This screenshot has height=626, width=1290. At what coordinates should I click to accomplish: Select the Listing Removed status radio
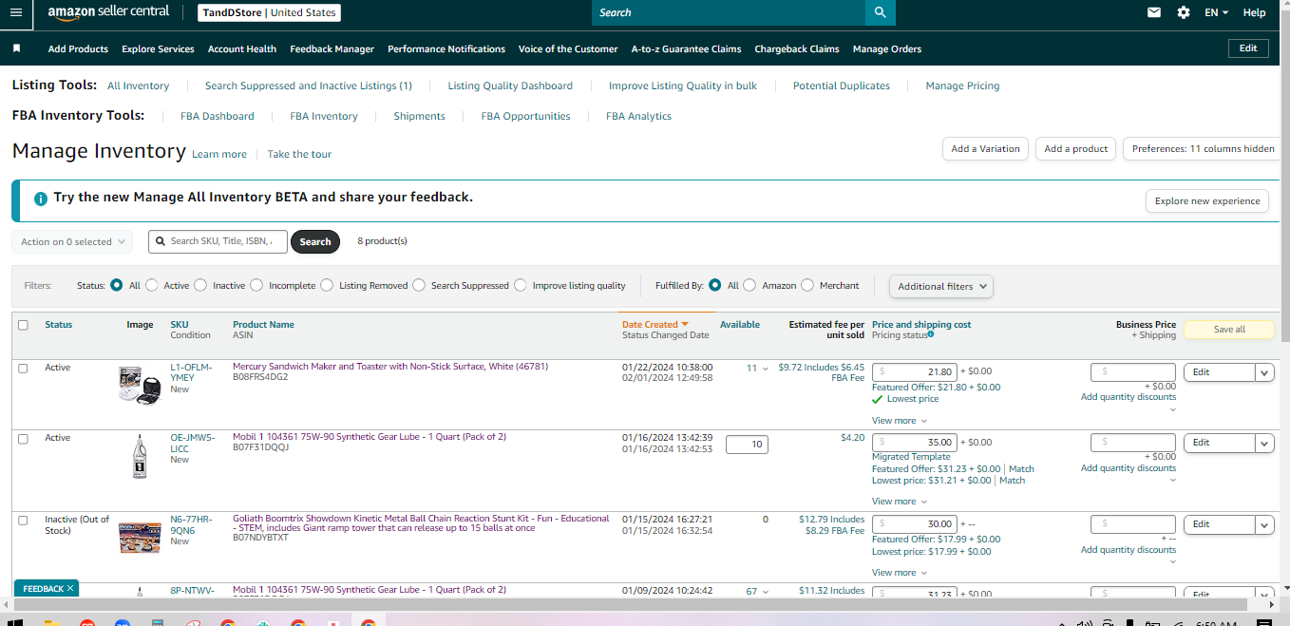(x=327, y=285)
